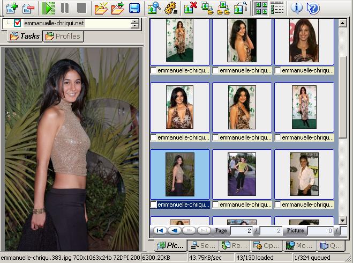The image size is (353, 263).
Task: Open settings gears icon
Action: 171,9
